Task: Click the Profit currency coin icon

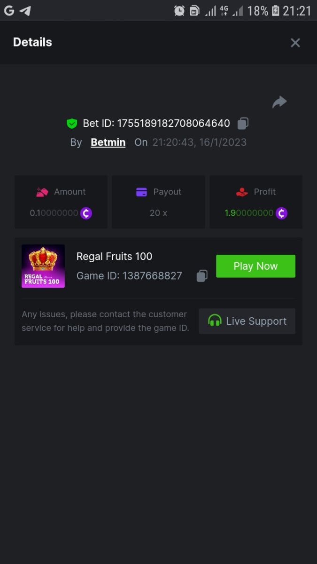Action: pos(281,213)
